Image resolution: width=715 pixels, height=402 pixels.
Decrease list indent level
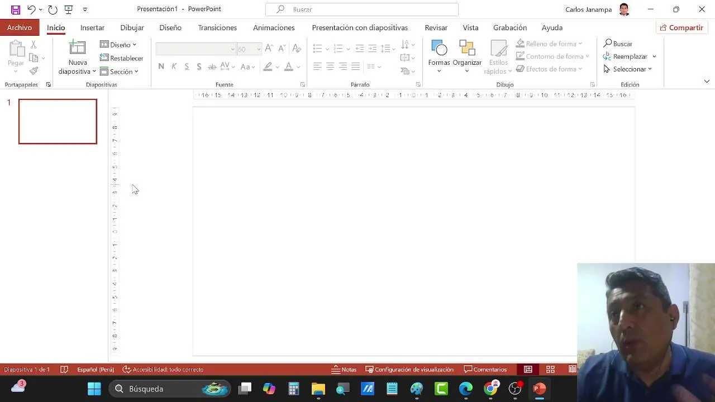point(360,49)
